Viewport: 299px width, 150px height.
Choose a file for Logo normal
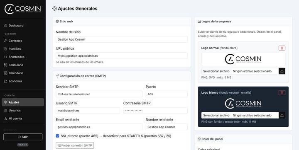tap(216, 71)
